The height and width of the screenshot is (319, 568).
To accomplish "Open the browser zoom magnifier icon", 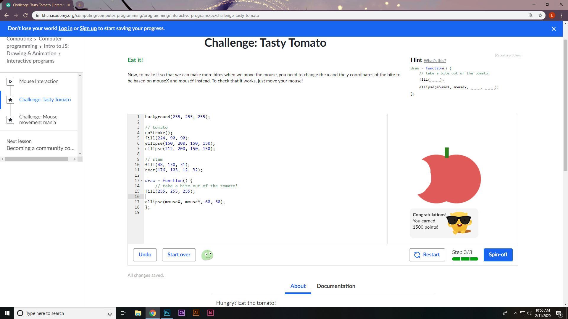I will (530, 15).
